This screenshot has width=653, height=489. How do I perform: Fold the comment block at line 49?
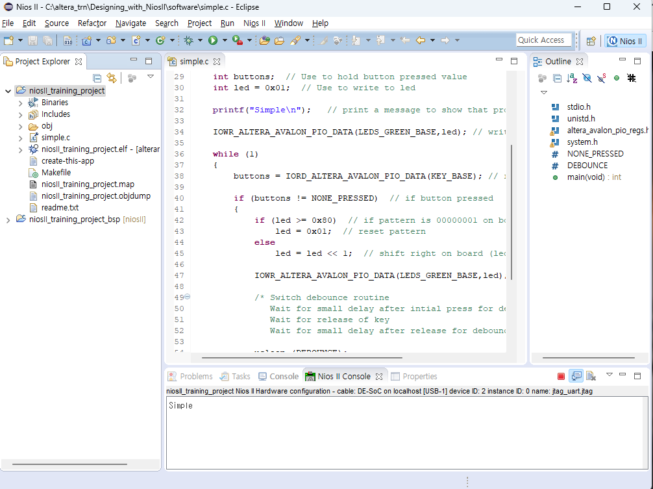pyautogui.click(x=188, y=297)
